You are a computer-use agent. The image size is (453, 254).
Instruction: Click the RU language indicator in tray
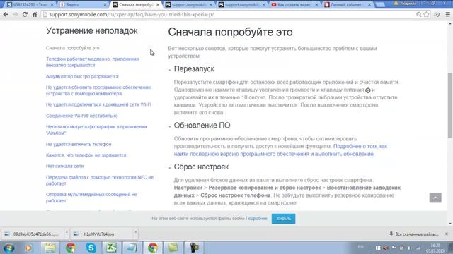360,247
